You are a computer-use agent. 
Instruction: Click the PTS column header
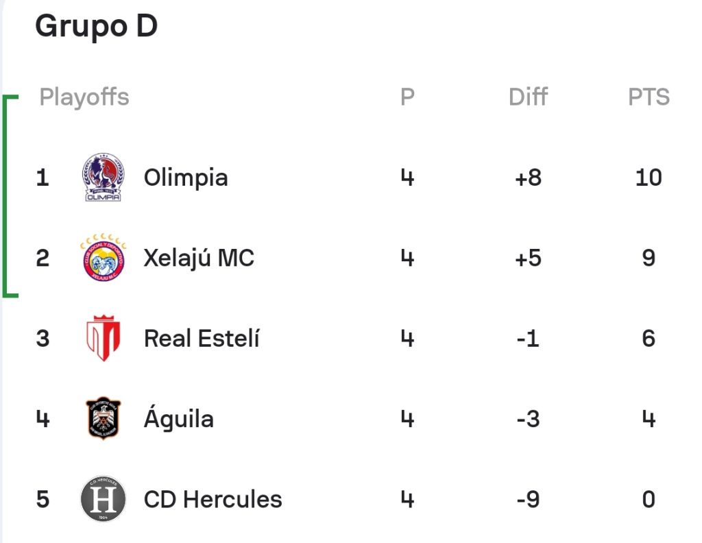[x=649, y=97]
